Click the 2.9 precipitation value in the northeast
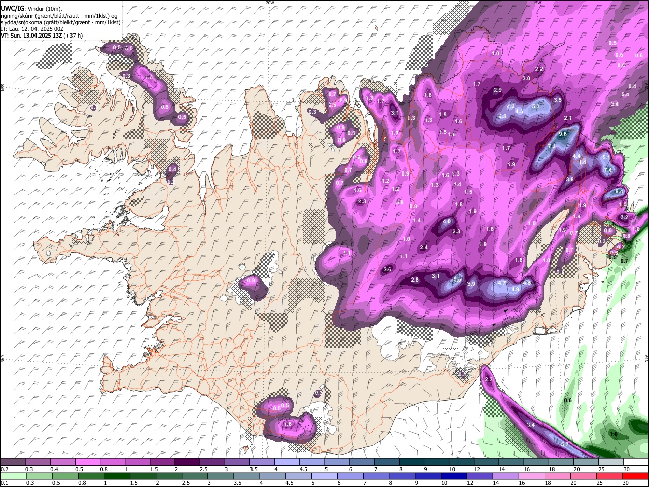 (497, 90)
